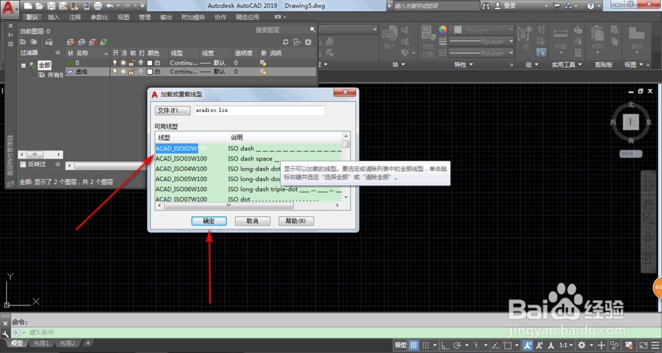
Task: Click the 确定 button in linetype dialog
Action: coord(209,221)
